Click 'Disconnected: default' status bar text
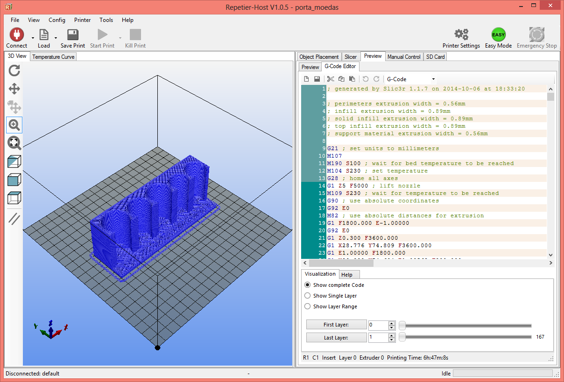Image resolution: width=564 pixels, height=382 pixels. click(x=33, y=374)
